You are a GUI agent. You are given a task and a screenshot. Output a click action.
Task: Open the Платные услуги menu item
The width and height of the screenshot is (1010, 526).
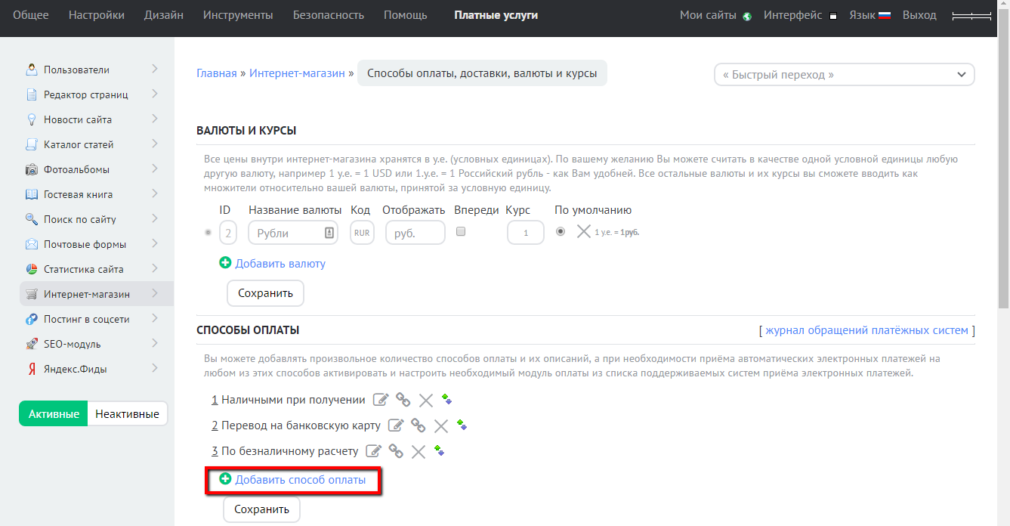tap(496, 15)
